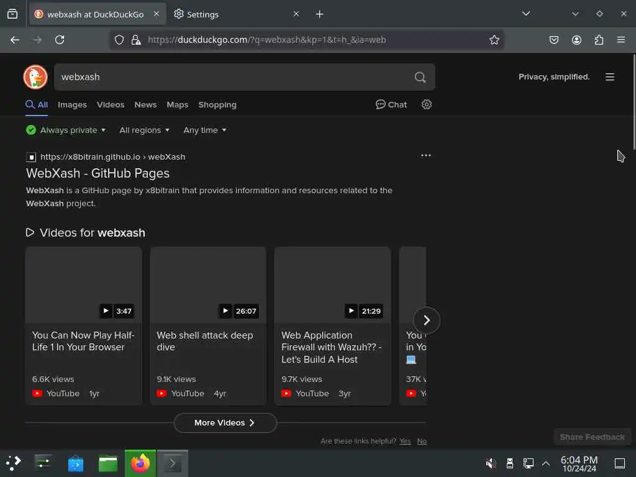Bookmark this page with the star
Viewport: 636px width, 477px height.
pos(494,40)
